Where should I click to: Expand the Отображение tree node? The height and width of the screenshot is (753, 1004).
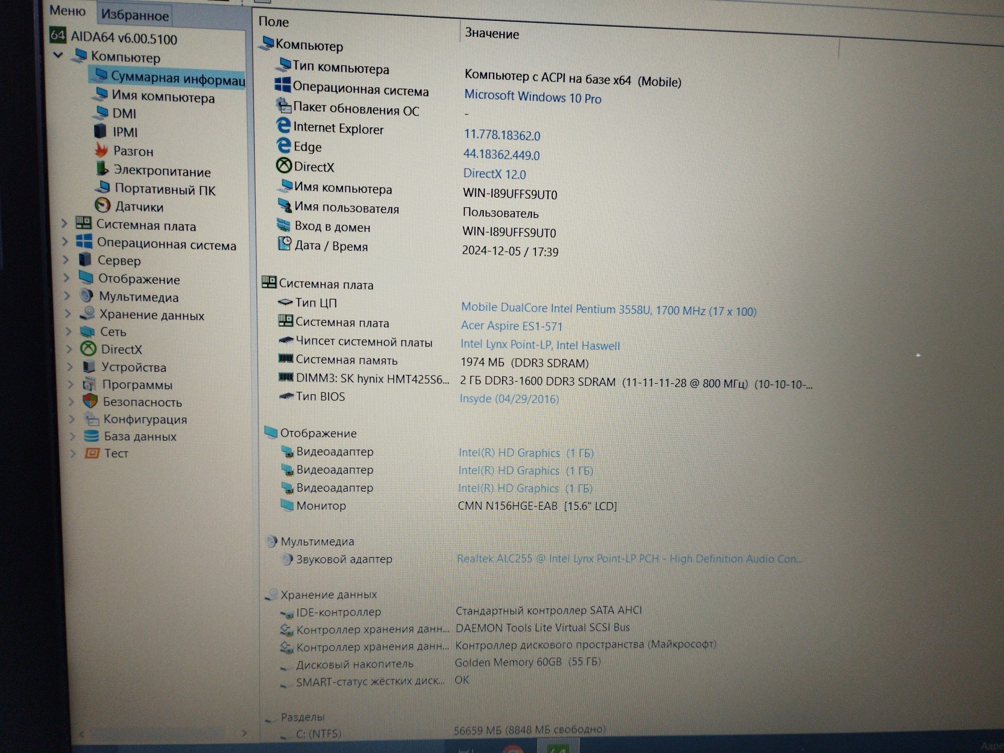pos(67,278)
